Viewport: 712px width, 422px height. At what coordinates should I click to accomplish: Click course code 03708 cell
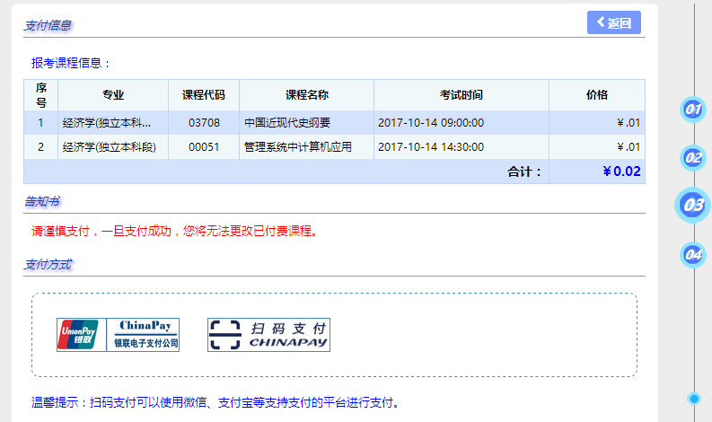[x=204, y=123]
